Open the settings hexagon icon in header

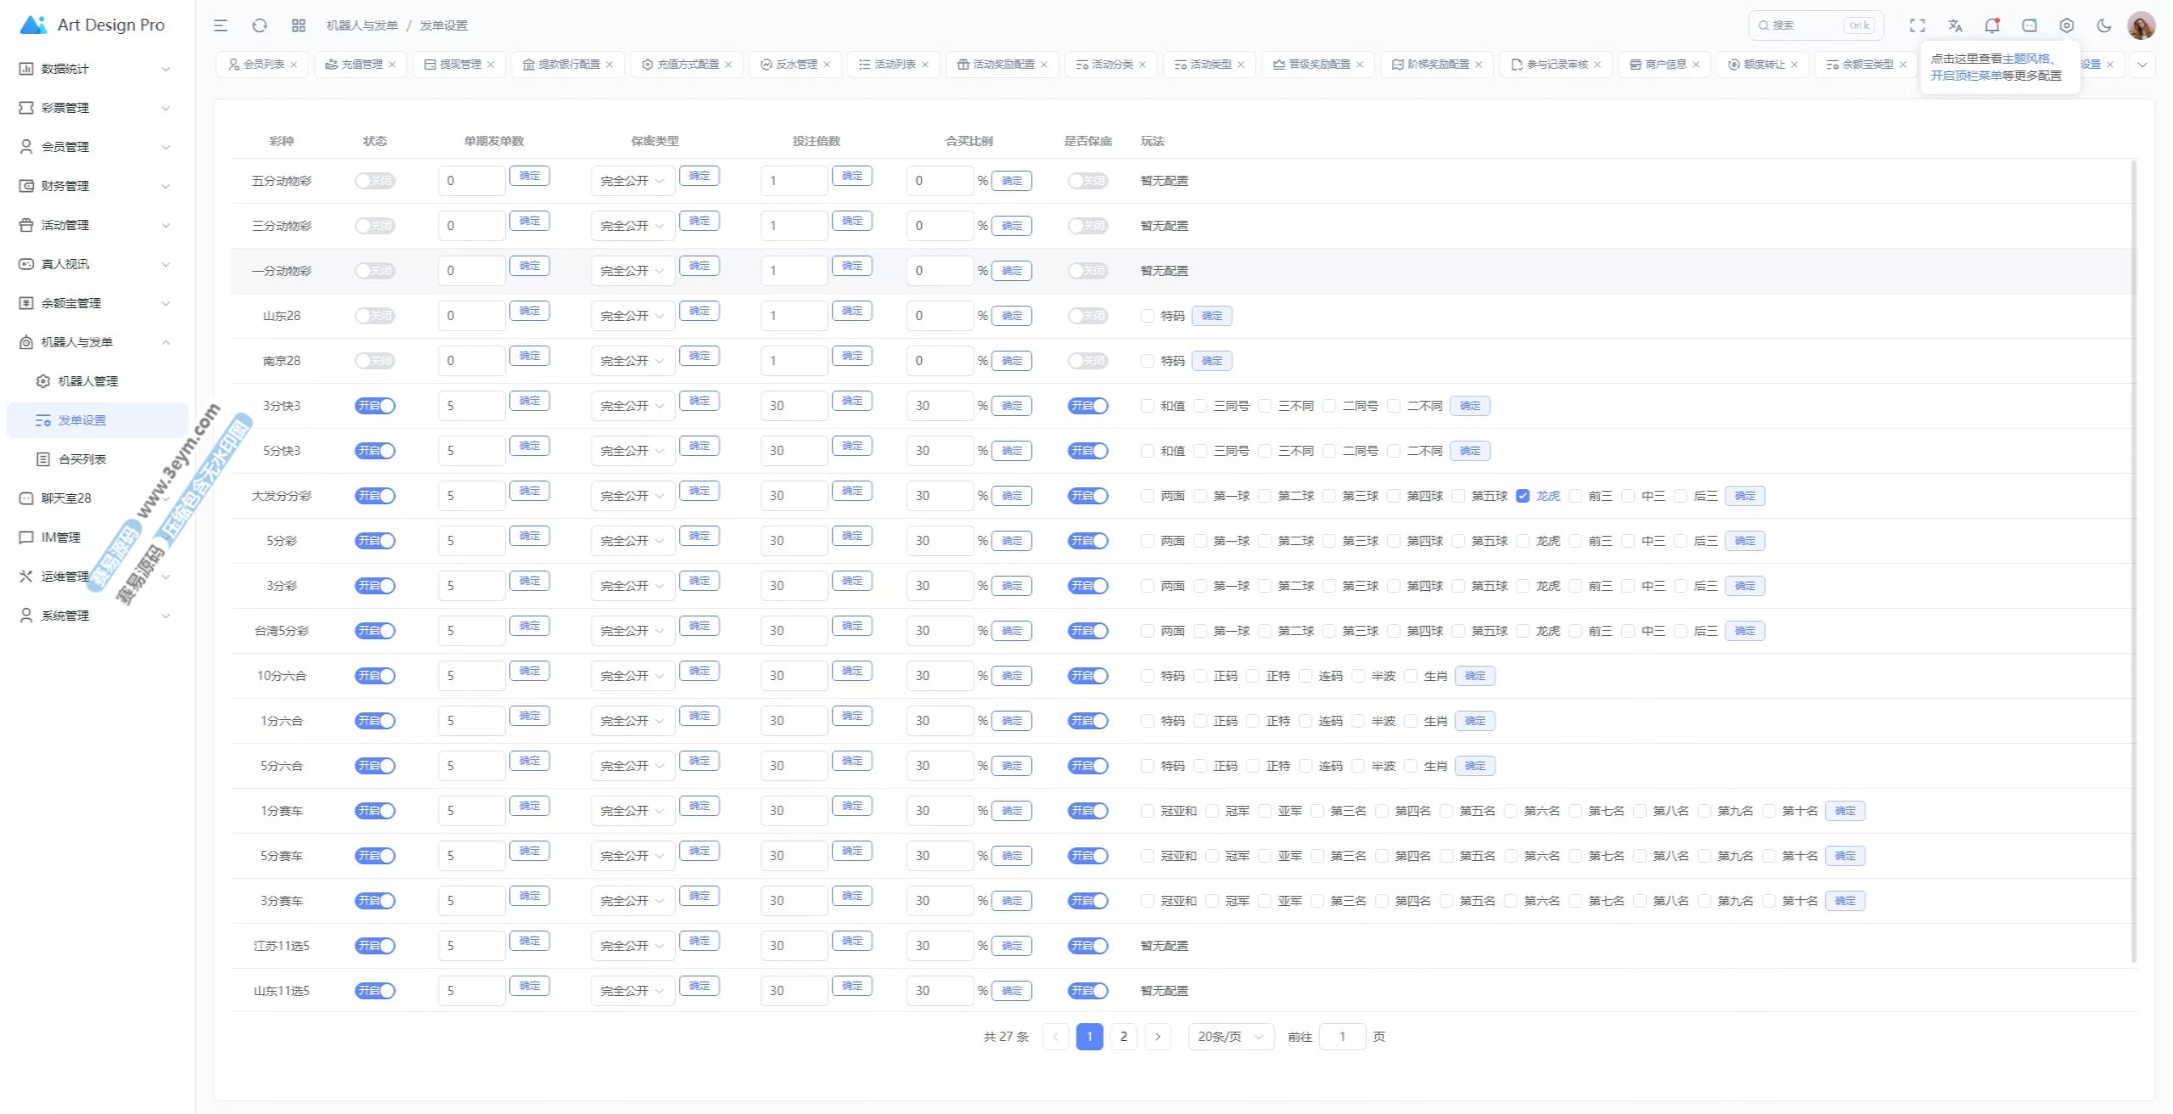coord(2067,25)
